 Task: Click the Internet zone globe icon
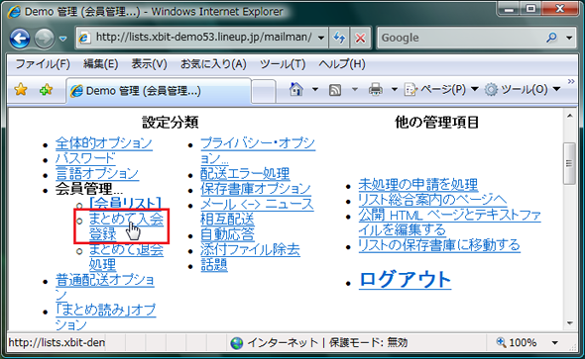(237, 342)
